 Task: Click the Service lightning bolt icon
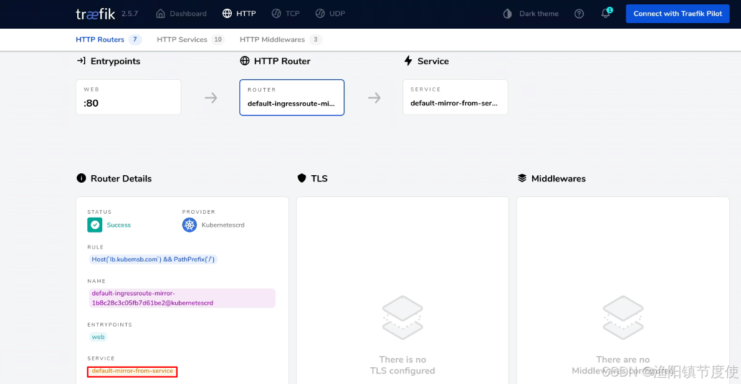tap(408, 61)
